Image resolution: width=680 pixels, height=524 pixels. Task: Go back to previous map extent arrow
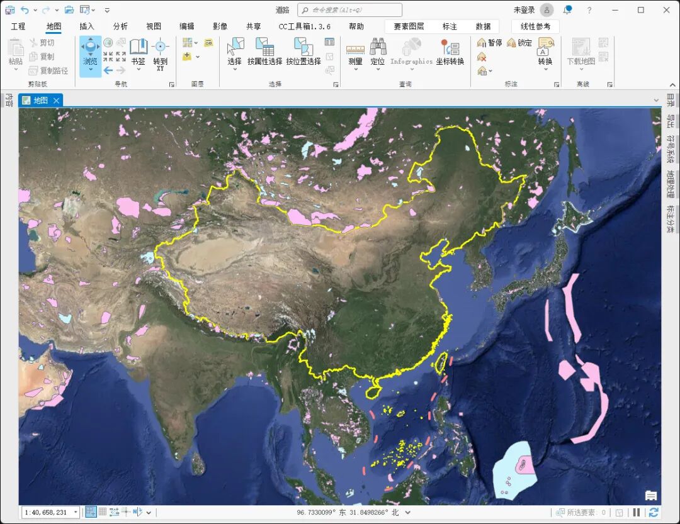coord(108,70)
